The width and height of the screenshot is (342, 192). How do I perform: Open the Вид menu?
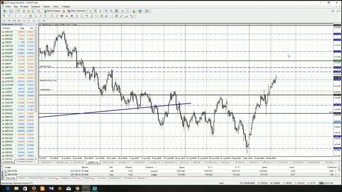(x=15, y=6)
